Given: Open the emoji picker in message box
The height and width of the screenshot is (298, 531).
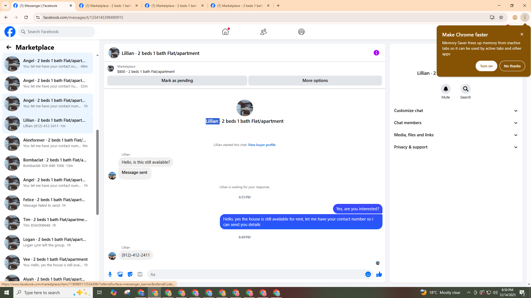Looking at the screenshot, I should click(x=368, y=274).
